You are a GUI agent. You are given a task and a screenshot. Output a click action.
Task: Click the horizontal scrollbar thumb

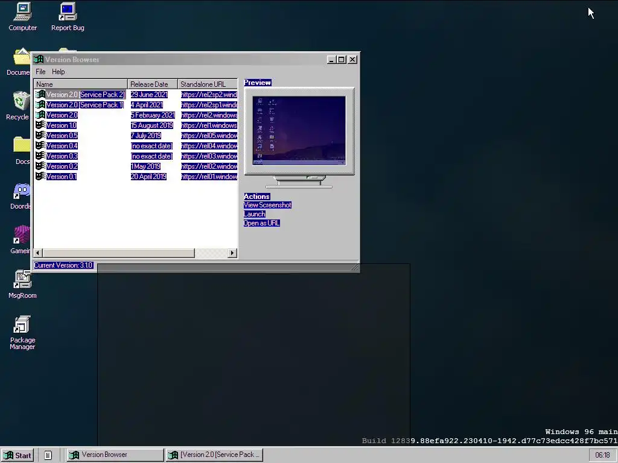tap(119, 253)
